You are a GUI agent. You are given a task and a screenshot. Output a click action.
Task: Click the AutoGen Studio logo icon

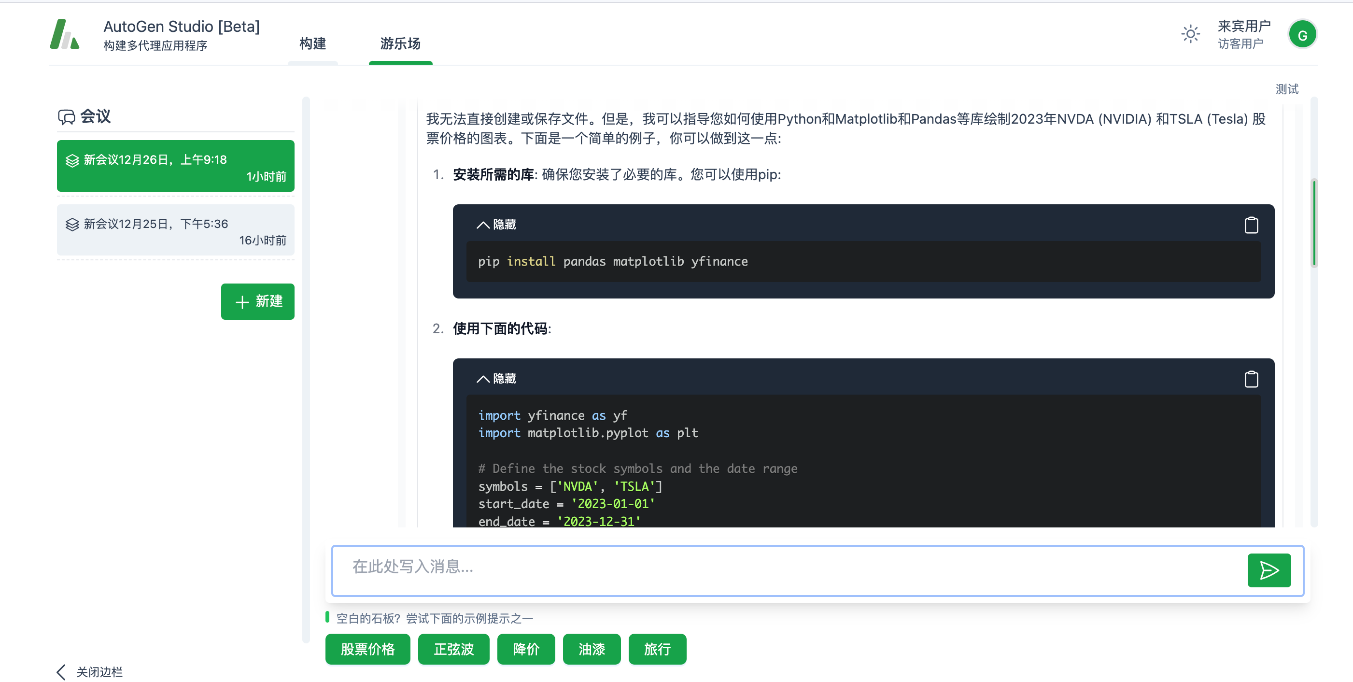(65, 34)
